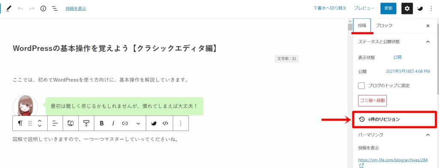Apply Italic formatting in block toolbar
The height and width of the screenshot is (168, 439).
click(x=113, y=123)
